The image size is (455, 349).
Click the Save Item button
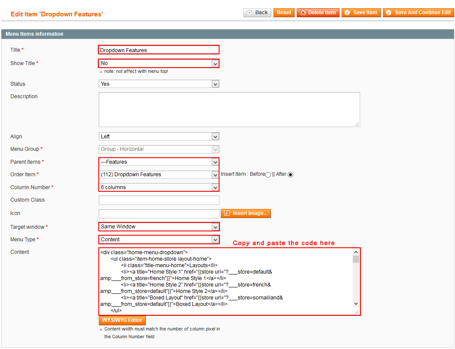361,12
